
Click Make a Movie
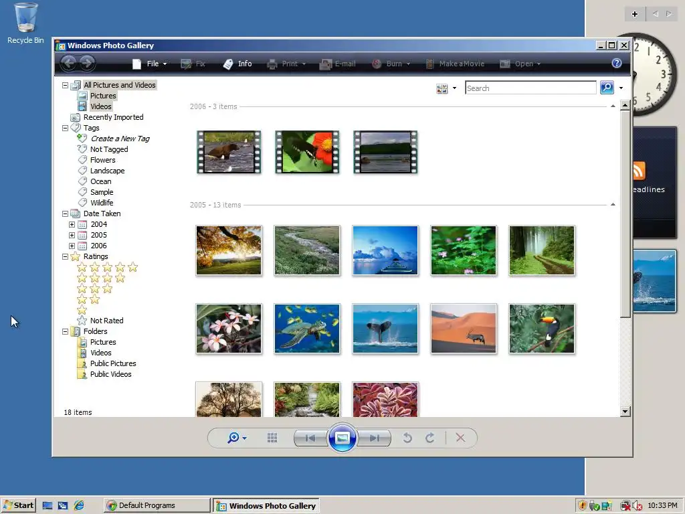[x=455, y=64]
